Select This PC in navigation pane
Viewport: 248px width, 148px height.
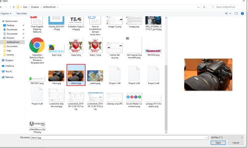click(x=8, y=71)
